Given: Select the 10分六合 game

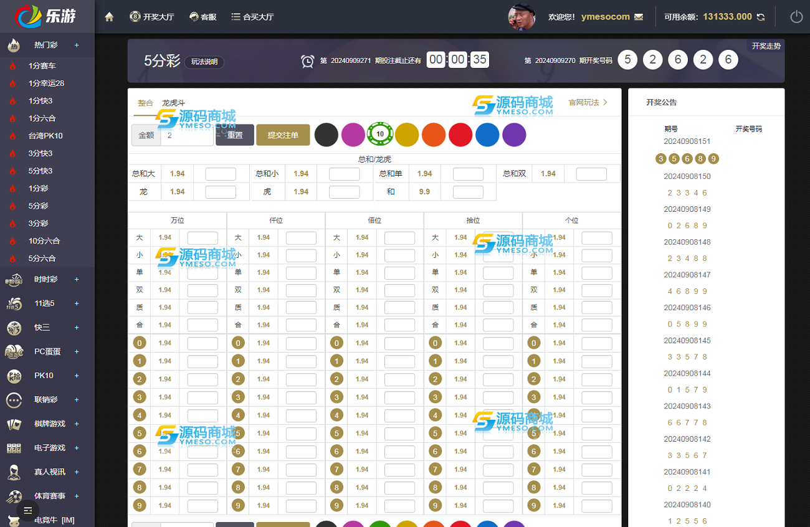Looking at the screenshot, I should (44, 240).
